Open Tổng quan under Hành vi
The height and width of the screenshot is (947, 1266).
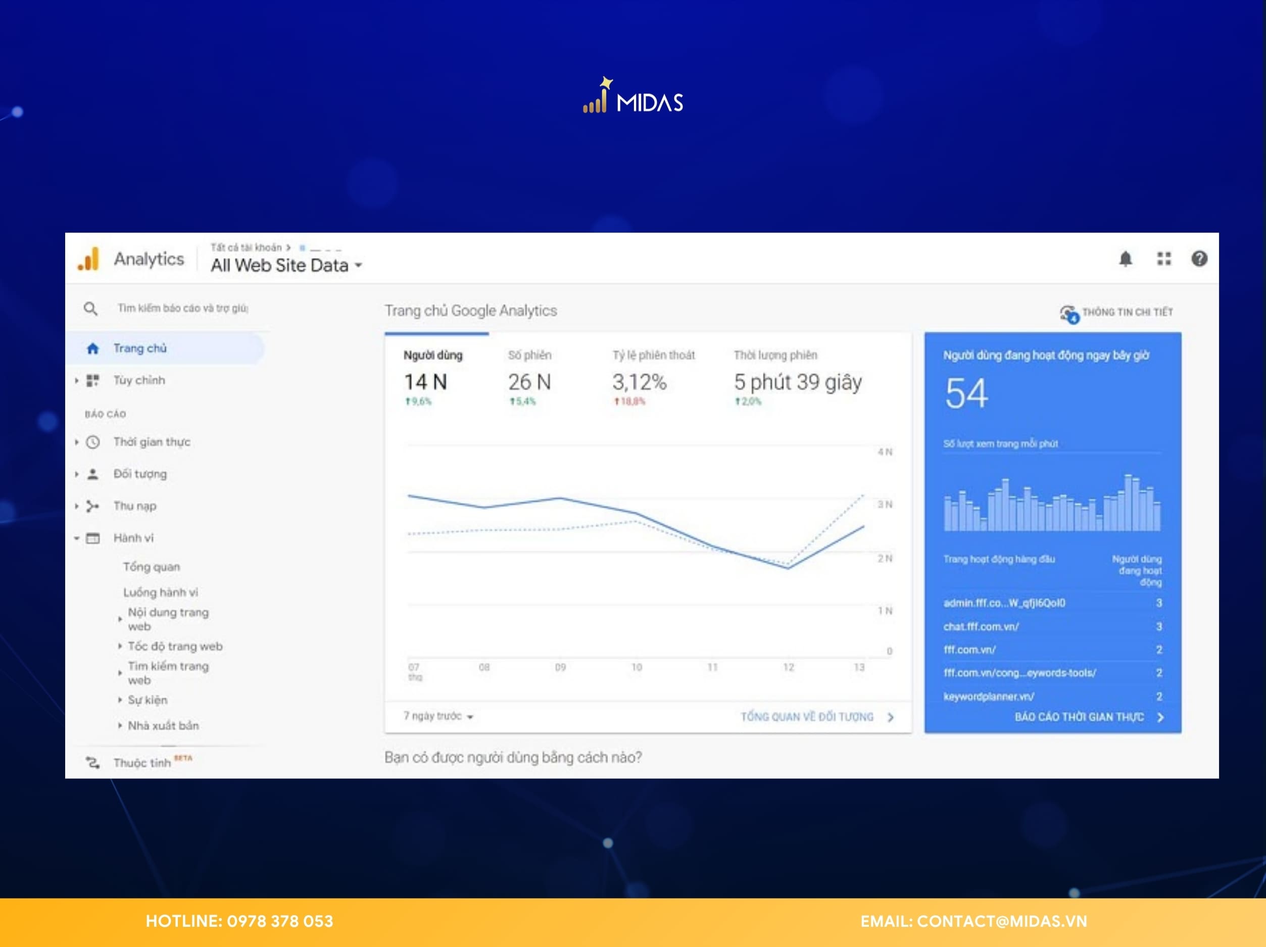click(152, 567)
